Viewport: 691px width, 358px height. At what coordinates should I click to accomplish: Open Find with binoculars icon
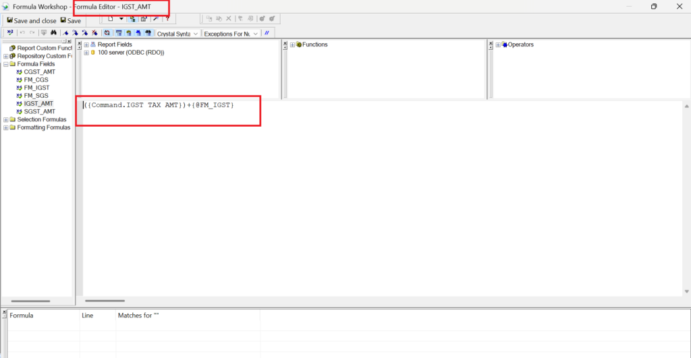(53, 33)
